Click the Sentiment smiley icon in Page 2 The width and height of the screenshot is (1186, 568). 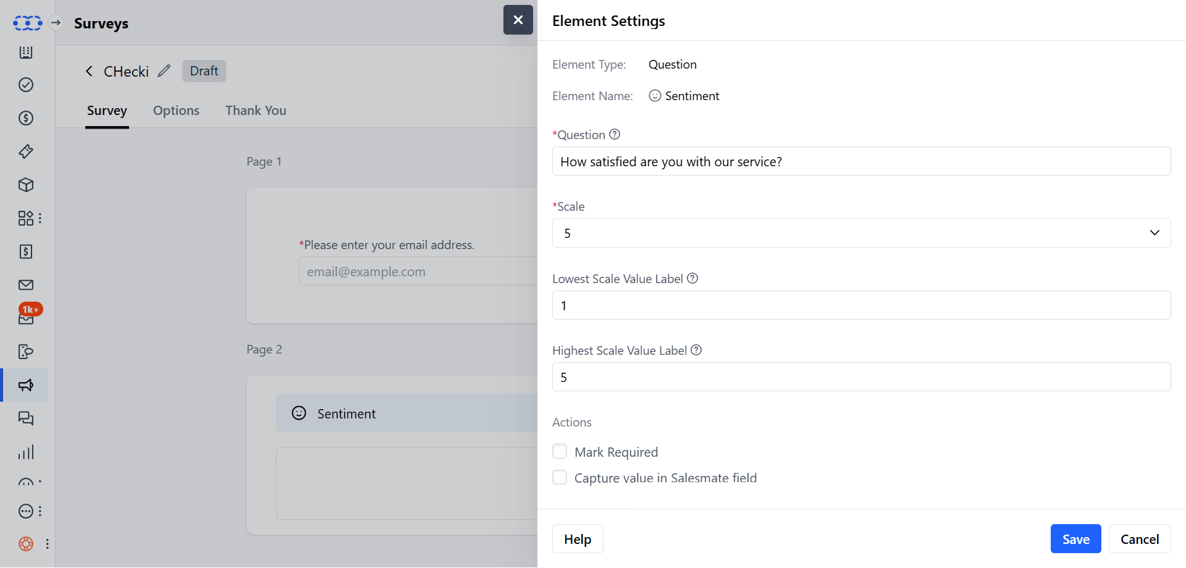point(299,413)
